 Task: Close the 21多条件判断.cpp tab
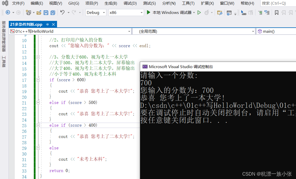53,24
